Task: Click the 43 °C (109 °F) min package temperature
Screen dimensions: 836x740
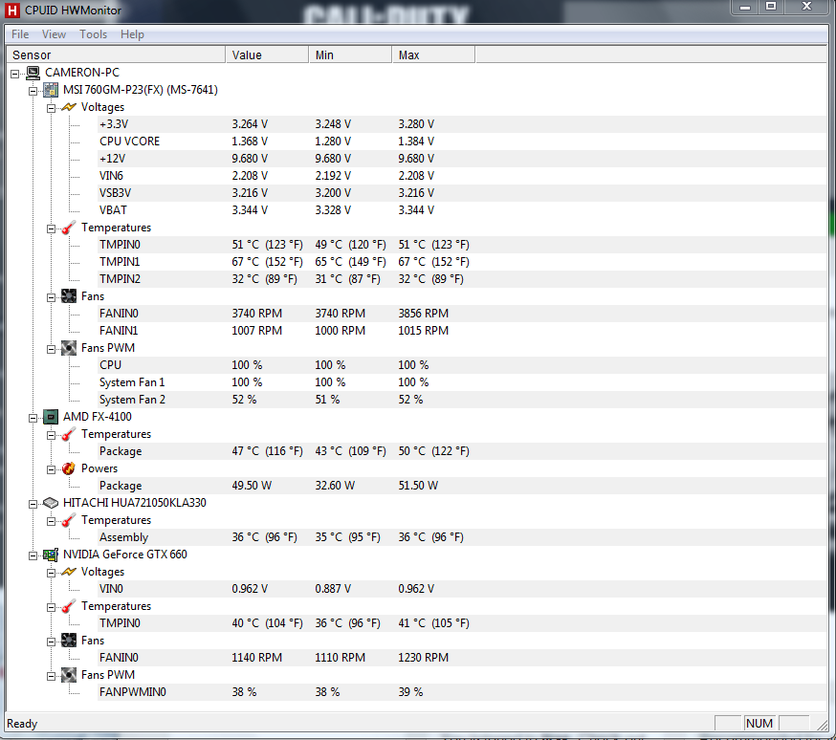Action: [x=350, y=451]
